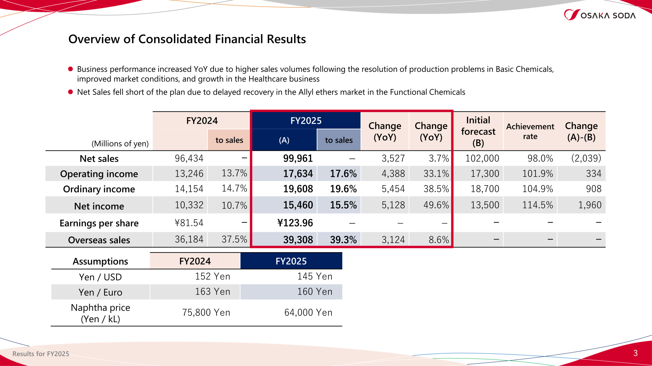This screenshot has width=652, height=366.
Task: Click the 'Initial forecast (B)' column header
Action: 478,131
